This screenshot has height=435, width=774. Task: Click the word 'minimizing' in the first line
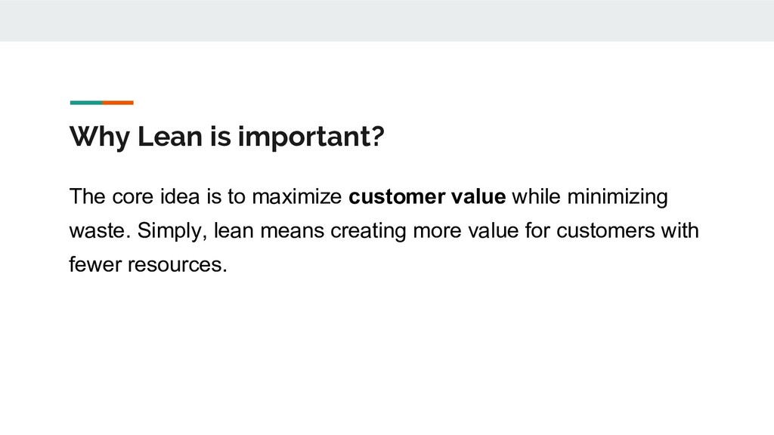pyautogui.click(x=618, y=197)
